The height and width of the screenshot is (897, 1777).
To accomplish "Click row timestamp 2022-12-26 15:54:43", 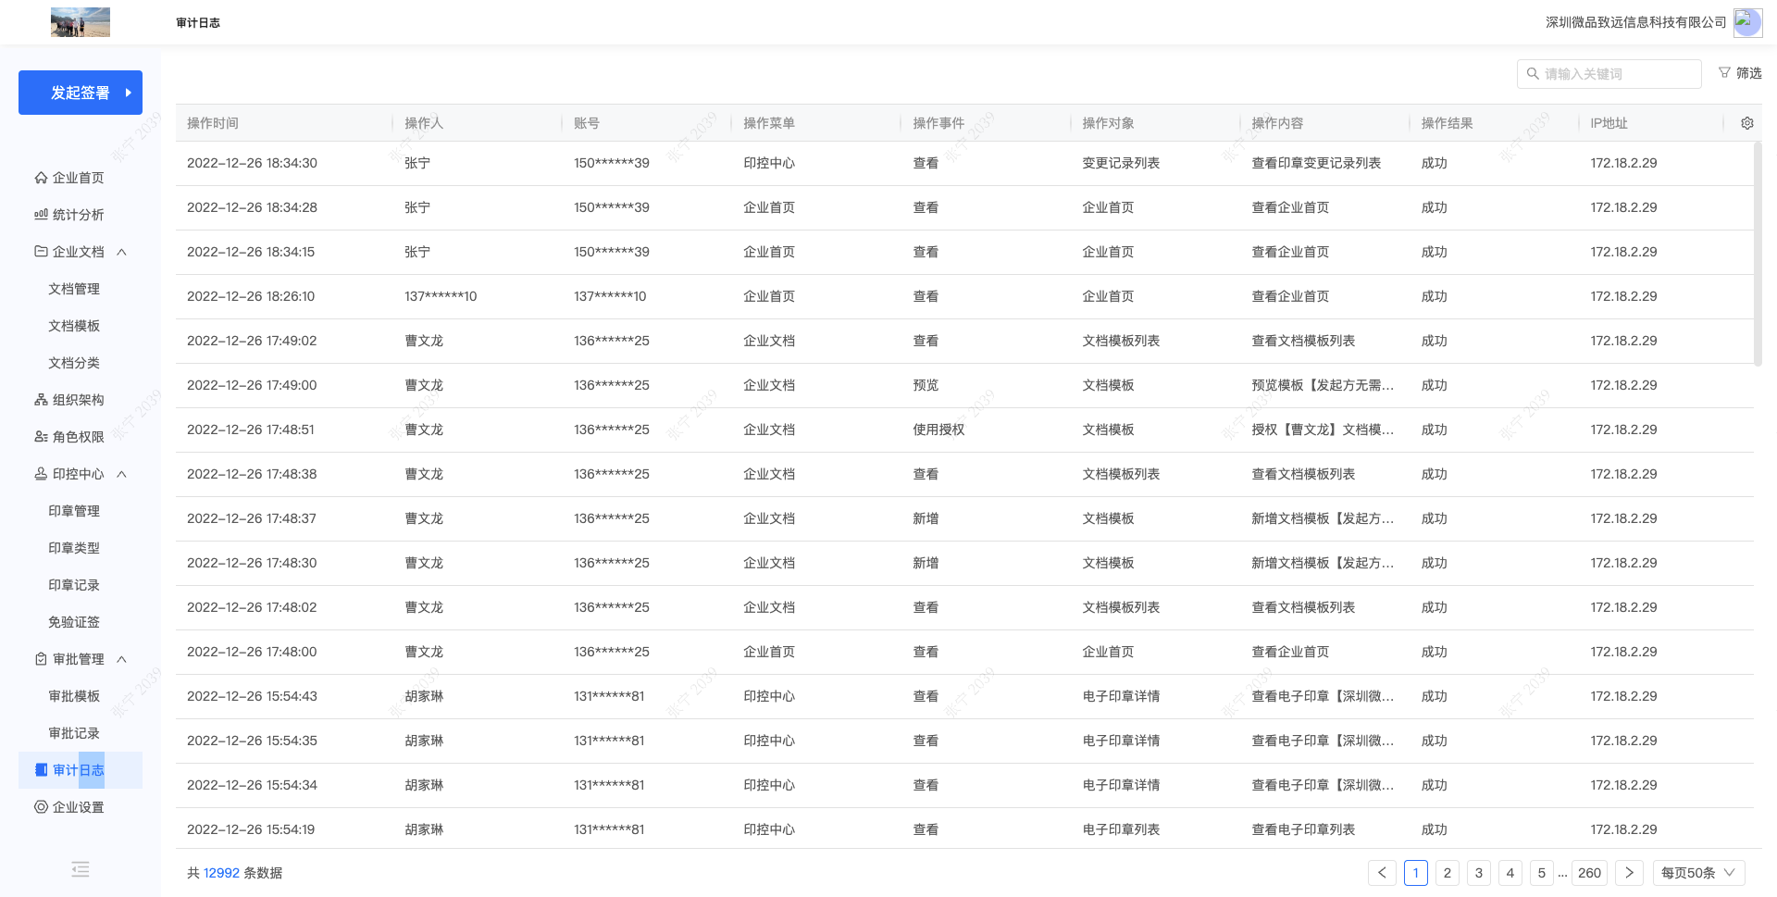I will [x=252, y=696].
